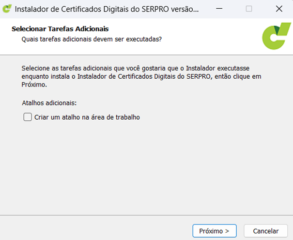Minimize the SERPRO installer window
Image resolution: width=293 pixels, height=240 pixels.
click(x=219, y=9)
